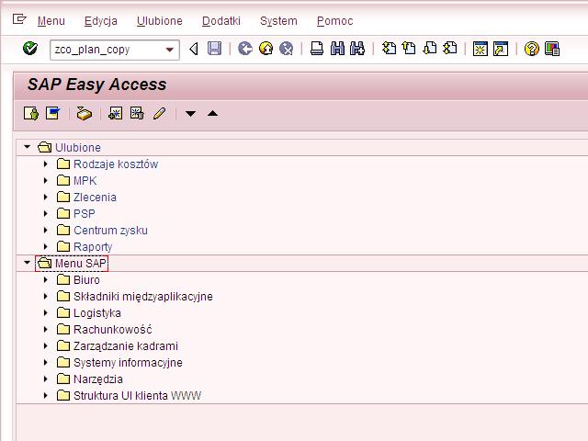Viewport: 588px width, 441px height.
Task: Click the MPK folder label
Action: pos(85,181)
